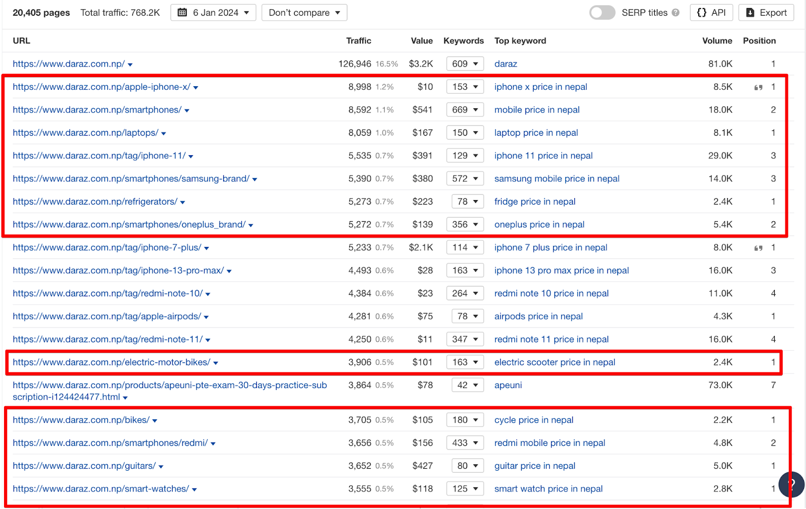This screenshot has height=509, width=806.
Task: Click the API button
Action: pyautogui.click(x=711, y=13)
